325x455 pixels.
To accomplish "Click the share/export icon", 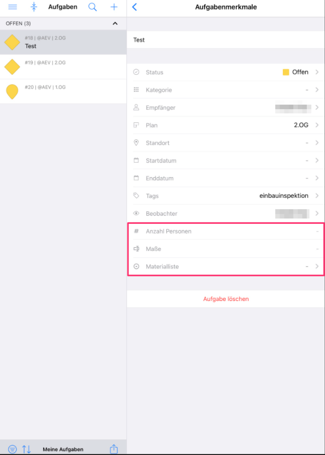I will click(x=114, y=449).
